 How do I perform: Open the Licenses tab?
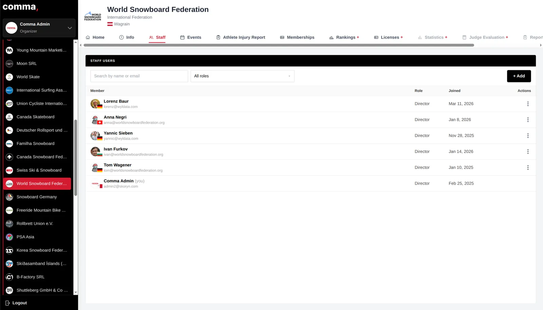pyautogui.click(x=388, y=37)
